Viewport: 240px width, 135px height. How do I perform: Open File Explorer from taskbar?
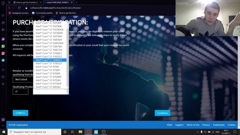80,132
